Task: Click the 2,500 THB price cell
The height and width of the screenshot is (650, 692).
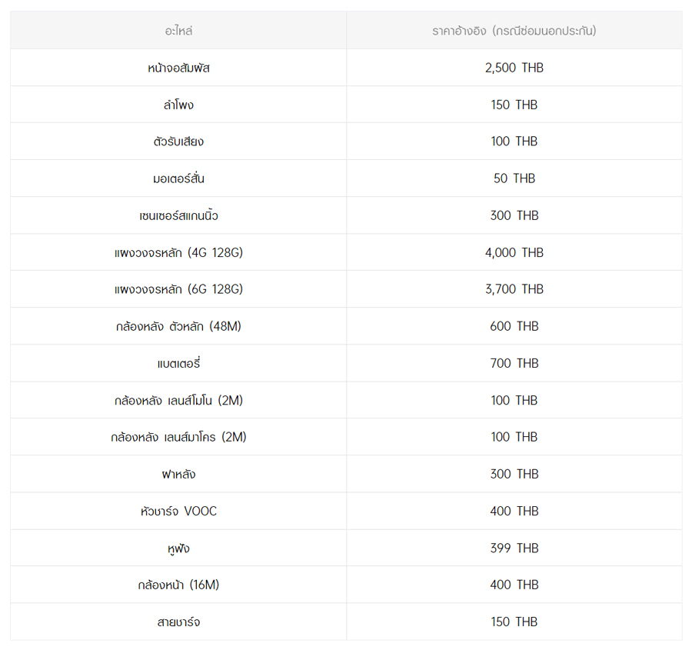Action: (514, 68)
